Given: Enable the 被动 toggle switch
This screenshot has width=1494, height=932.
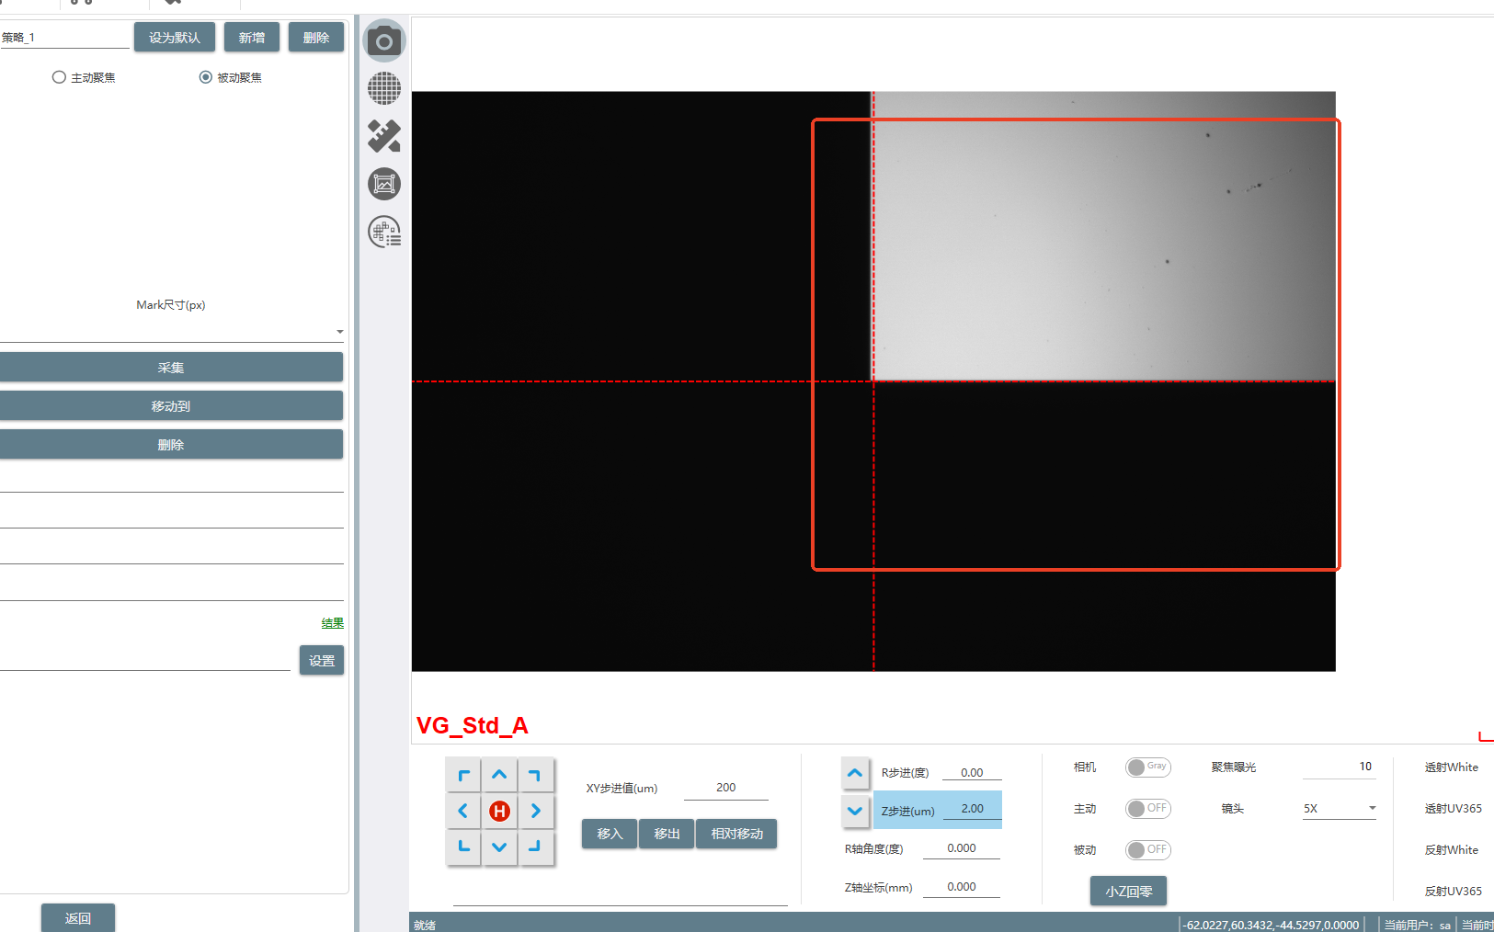Looking at the screenshot, I should [1147, 850].
